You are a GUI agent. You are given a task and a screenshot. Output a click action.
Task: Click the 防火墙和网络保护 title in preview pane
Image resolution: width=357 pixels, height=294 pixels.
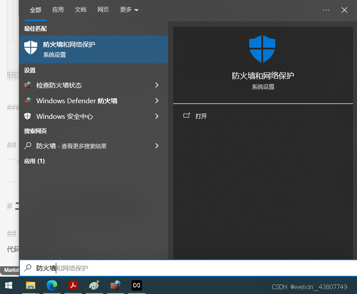pos(263,76)
